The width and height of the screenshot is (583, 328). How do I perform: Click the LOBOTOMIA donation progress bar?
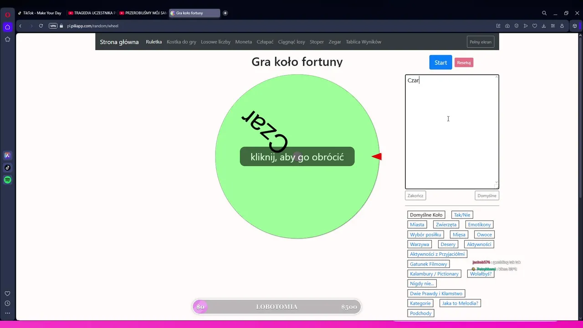[277, 307]
